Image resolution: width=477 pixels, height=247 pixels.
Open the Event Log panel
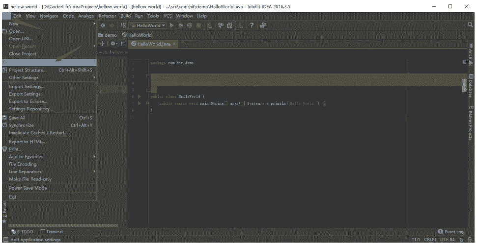[450, 232]
